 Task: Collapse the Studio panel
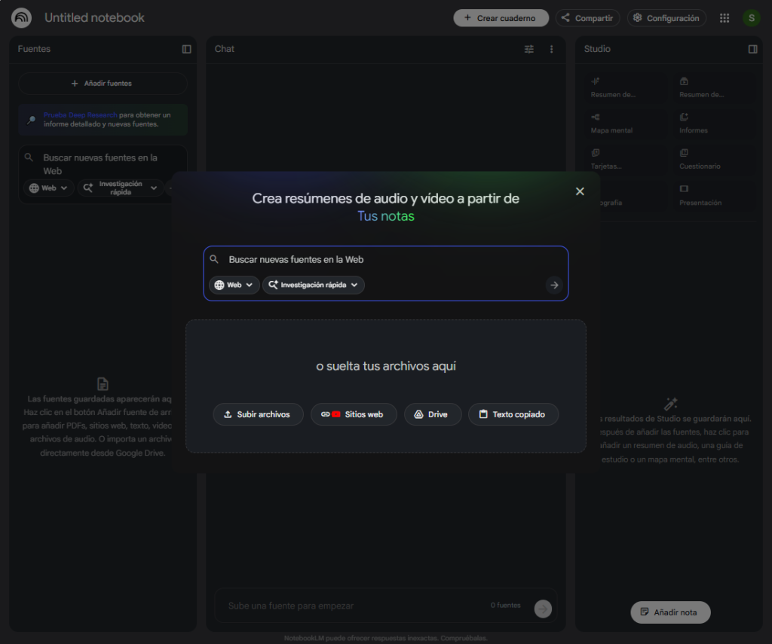[752, 48]
